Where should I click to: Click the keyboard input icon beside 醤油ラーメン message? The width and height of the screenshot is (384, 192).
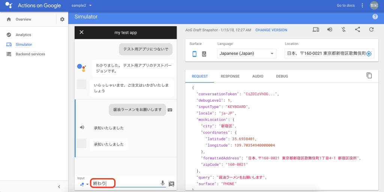pos(170,110)
